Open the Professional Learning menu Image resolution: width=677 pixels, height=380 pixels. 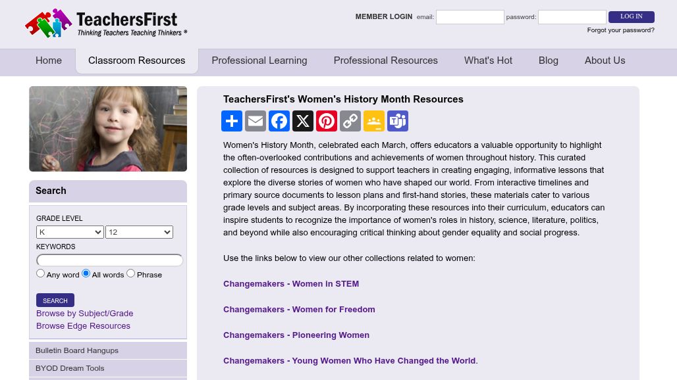pyautogui.click(x=259, y=60)
